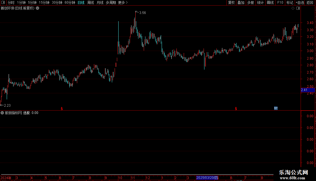Viewport: 316px width, 181px height.
Task: Open the 统计 statistics tool
Action: click(x=260, y=3)
